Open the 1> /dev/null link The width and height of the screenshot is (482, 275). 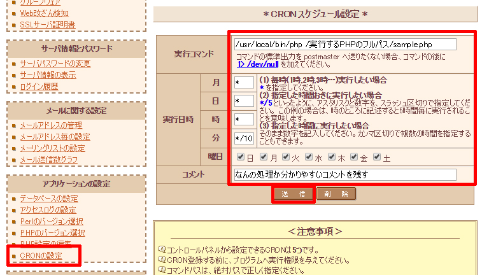pos(259,64)
